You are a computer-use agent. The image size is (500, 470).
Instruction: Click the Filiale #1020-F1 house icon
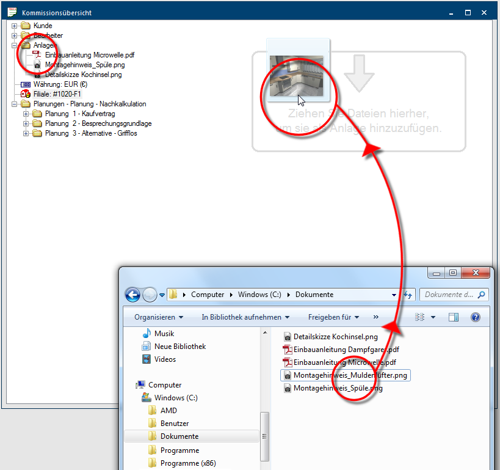(x=26, y=94)
